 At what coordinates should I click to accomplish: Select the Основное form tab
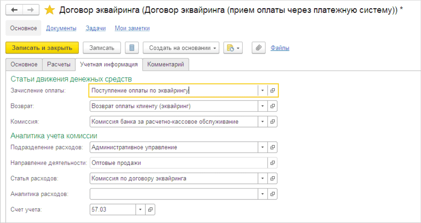pyautogui.click(x=24, y=65)
